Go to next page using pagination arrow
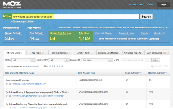The image size is (173, 109). (x=62, y=66)
